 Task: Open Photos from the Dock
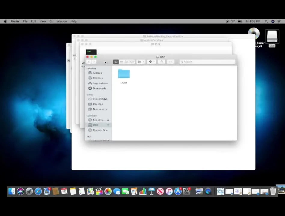click(108, 191)
